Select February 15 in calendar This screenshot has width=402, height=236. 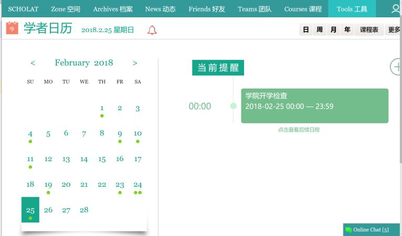coord(102,159)
